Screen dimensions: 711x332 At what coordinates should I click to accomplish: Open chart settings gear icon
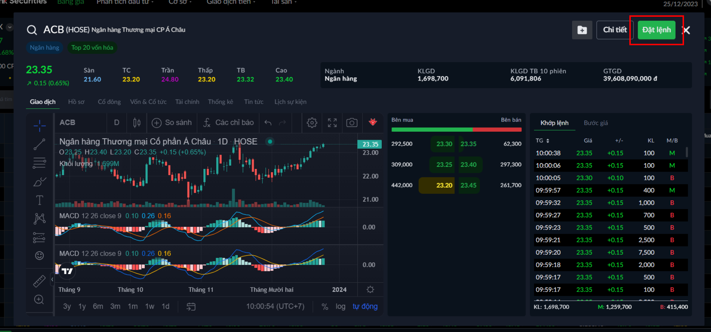(312, 123)
